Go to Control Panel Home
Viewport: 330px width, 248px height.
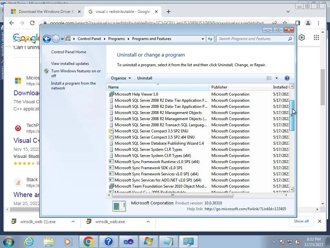click(x=69, y=52)
